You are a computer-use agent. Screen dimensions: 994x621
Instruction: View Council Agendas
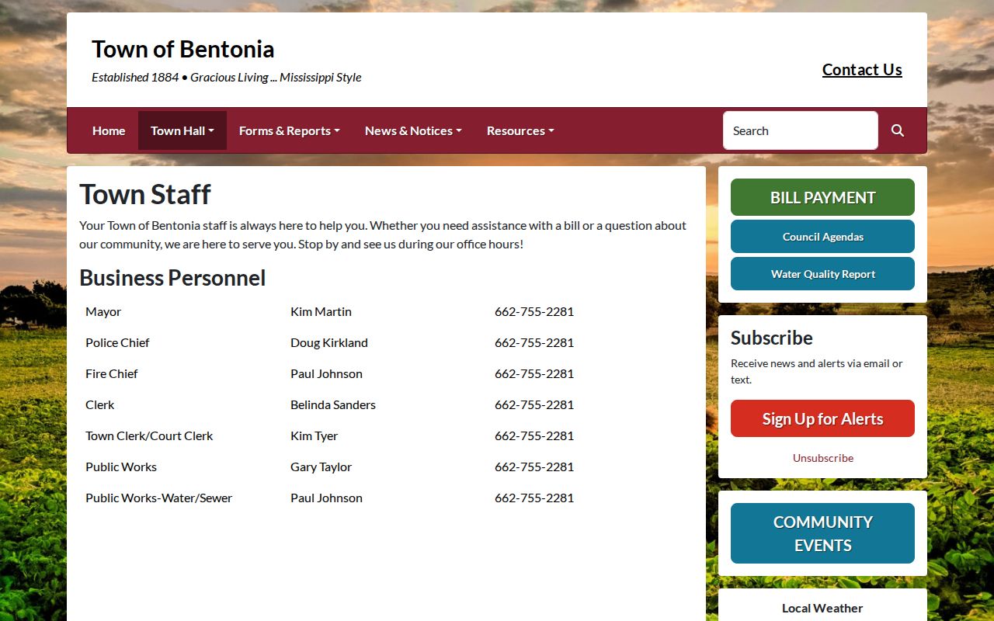click(x=822, y=237)
